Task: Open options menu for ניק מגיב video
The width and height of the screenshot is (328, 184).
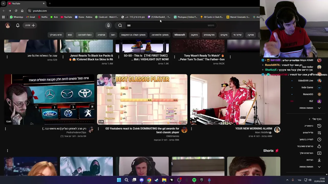Action: 5,129
